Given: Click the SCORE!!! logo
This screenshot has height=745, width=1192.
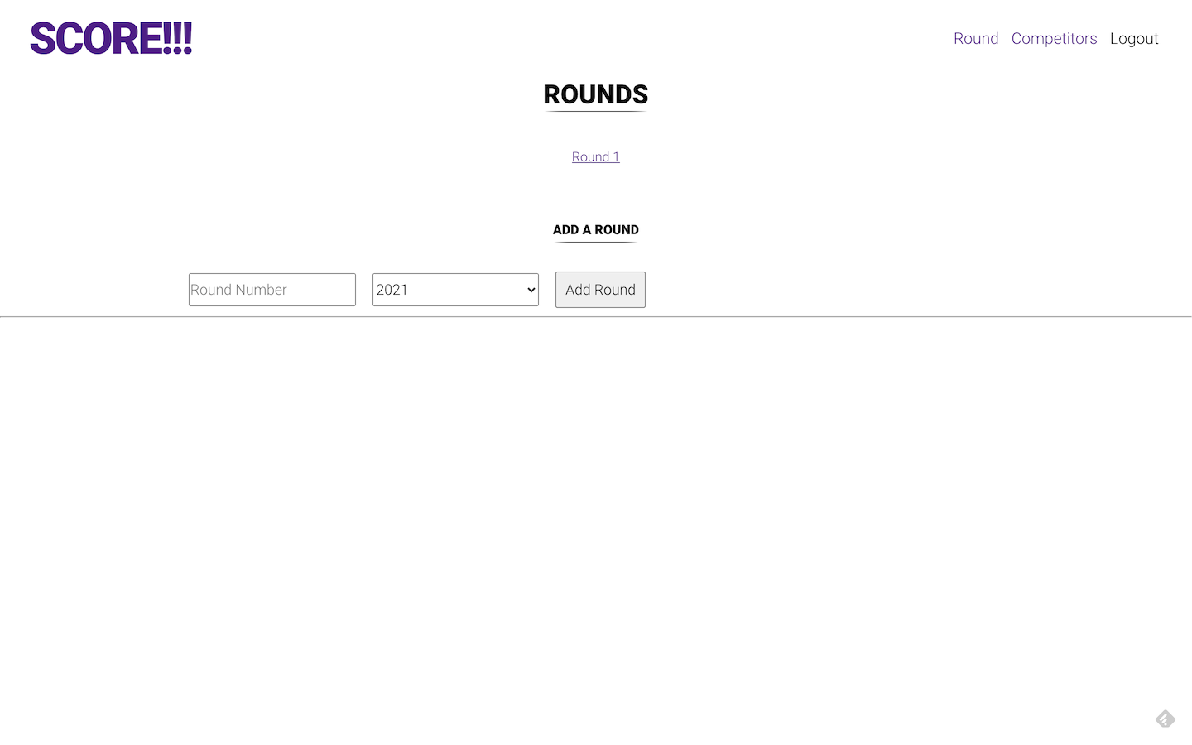Looking at the screenshot, I should pos(111,38).
